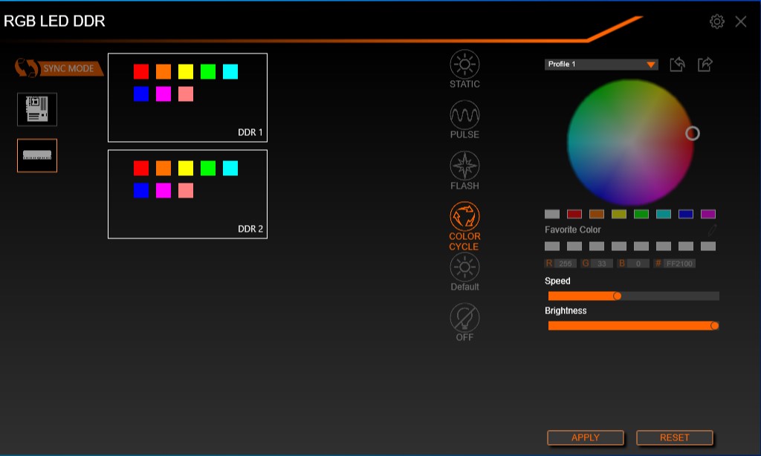Viewport: 761px width, 456px height.
Task: Open the Profile 1 dropdown
Action: click(x=601, y=64)
